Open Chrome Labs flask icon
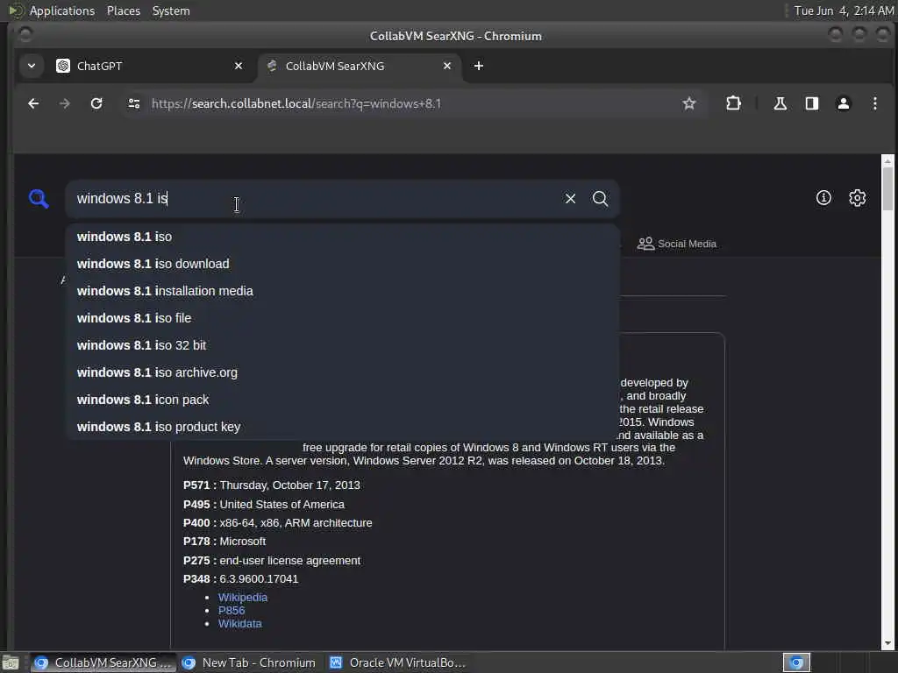The width and height of the screenshot is (898, 673). click(x=780, y=103)
